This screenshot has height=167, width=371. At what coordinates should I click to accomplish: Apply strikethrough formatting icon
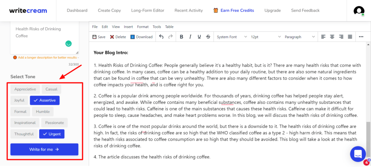[x=208, y=37]
